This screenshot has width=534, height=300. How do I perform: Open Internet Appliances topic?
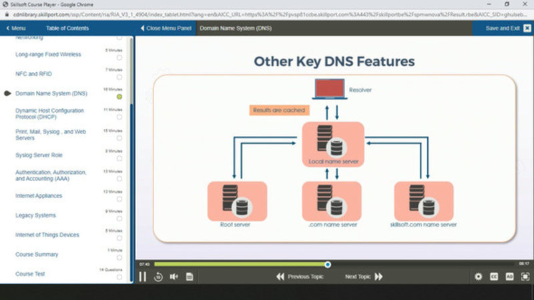39,196
